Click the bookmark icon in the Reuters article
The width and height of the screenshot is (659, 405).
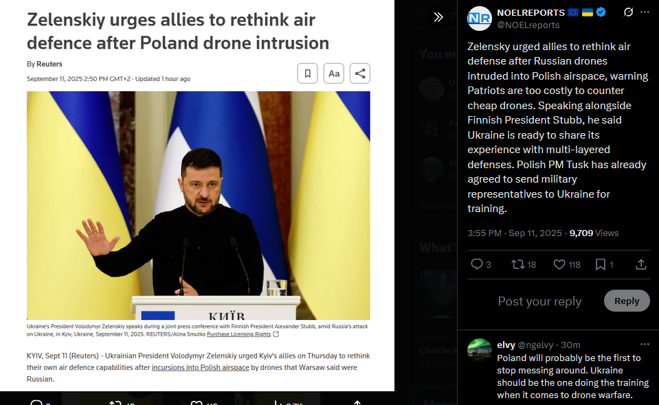tap(307, 73)
